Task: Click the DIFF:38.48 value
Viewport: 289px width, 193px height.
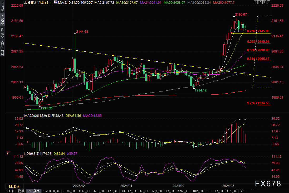Action: pyautogui.click(x=56, y=116)
